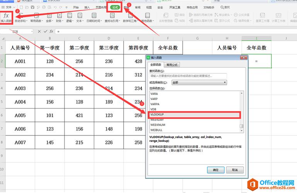Screen dimensions: 297x193
Task: Click the confirm checkmark in formula bar
Action: 45,31
